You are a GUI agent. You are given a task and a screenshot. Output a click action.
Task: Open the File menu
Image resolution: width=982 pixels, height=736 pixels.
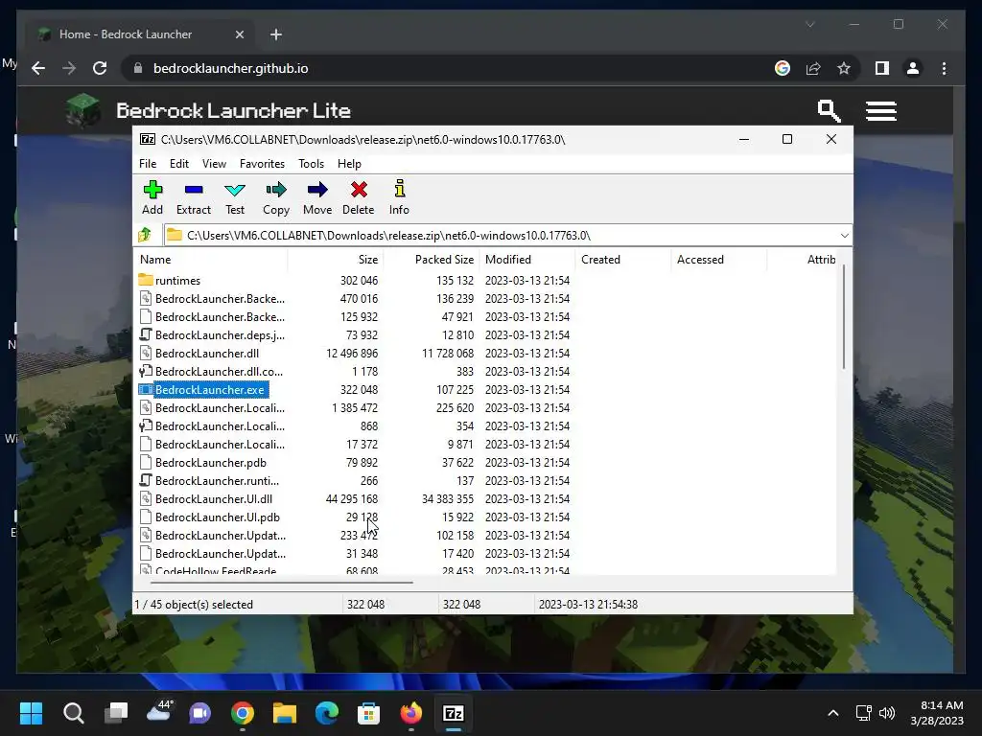pyautogui.click(x=148, y=163)
